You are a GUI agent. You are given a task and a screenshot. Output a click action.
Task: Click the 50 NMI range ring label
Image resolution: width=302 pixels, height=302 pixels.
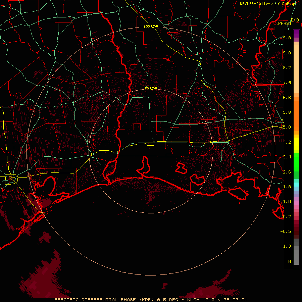pos(151,89)
